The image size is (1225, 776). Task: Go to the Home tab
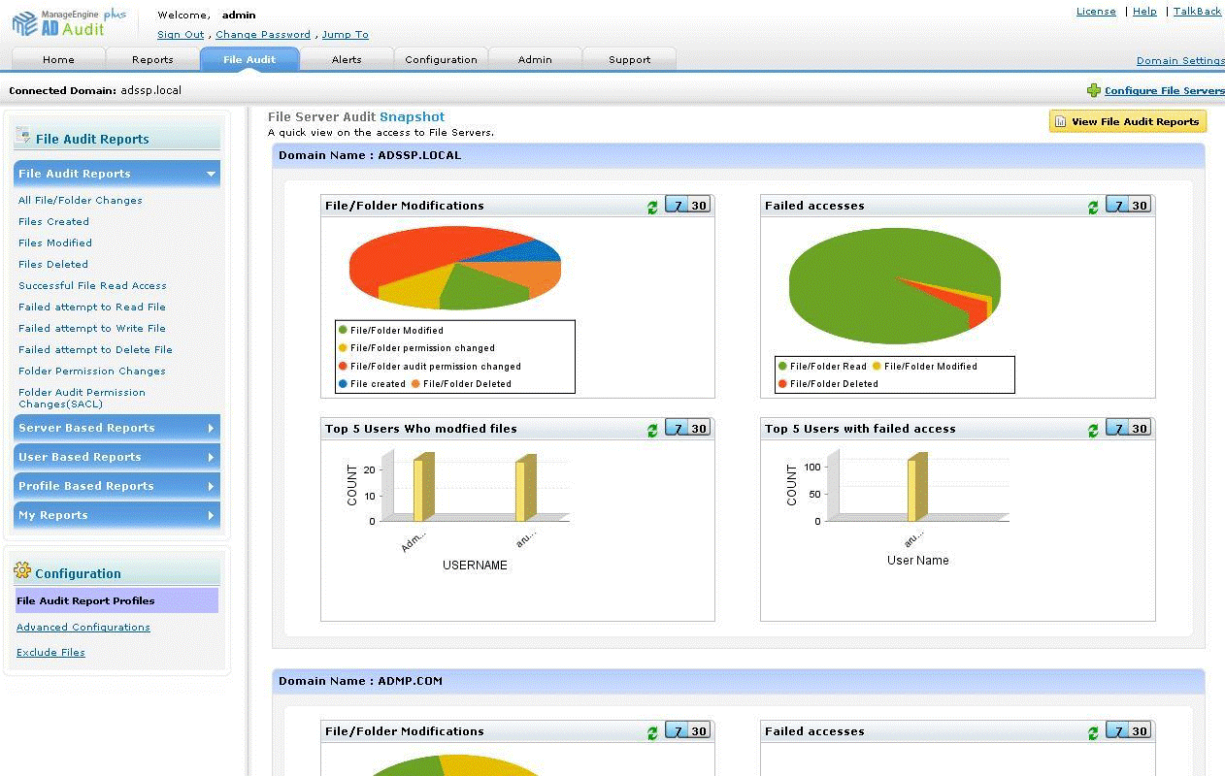tap(58, 59)
